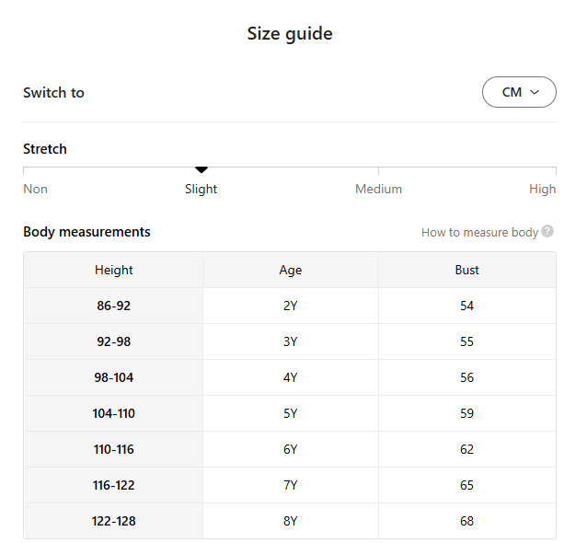Image resolution: width=564 pixels, height=543 pixels.
Task: Click the Age column header
Action: click(290, 270)
